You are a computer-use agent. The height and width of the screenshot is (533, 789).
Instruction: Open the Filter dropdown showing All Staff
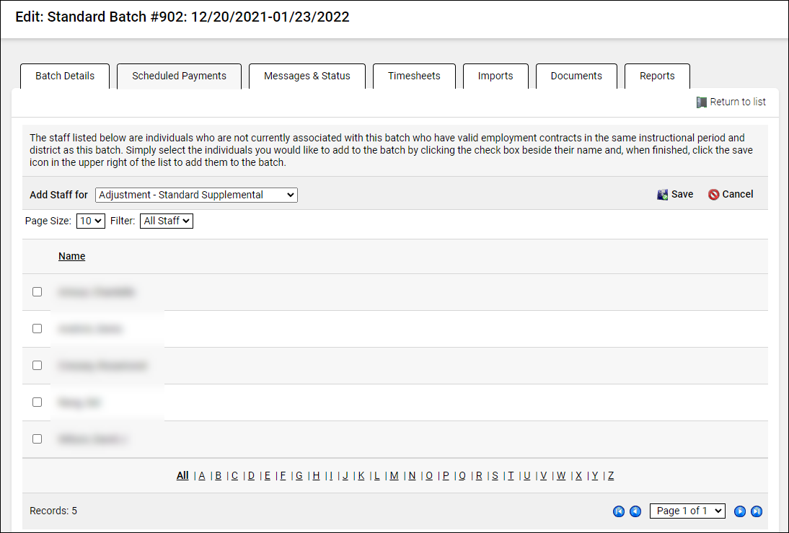pos(166,221)
